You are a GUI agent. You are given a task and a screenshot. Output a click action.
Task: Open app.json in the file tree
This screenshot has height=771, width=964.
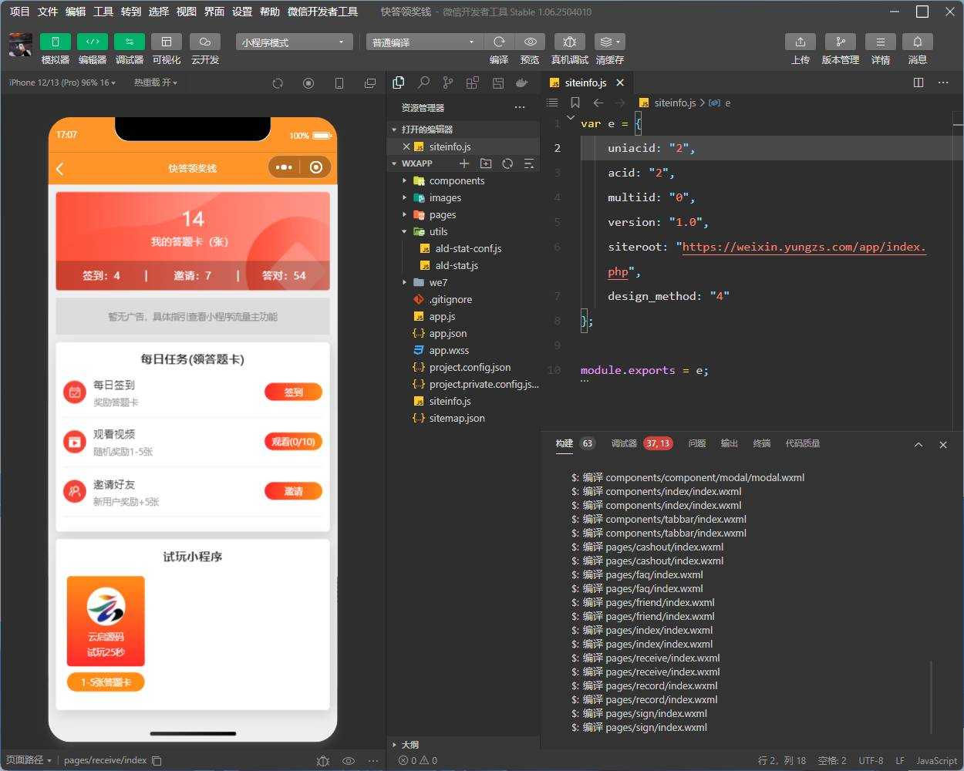point(448,333)
